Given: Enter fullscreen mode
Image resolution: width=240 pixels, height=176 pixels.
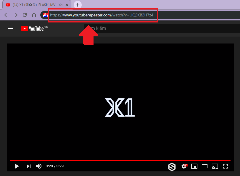Looking at the screenshot, I should point(225,166).
